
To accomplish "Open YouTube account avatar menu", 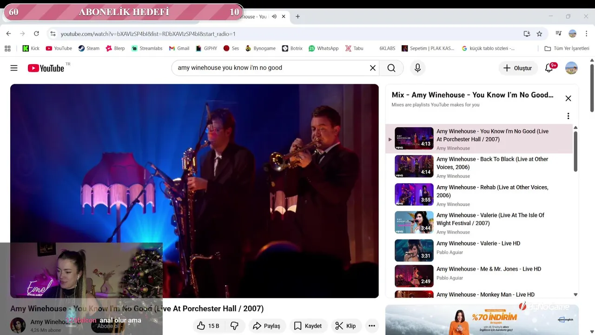I will pyautogui.click(x=571, y=68).
